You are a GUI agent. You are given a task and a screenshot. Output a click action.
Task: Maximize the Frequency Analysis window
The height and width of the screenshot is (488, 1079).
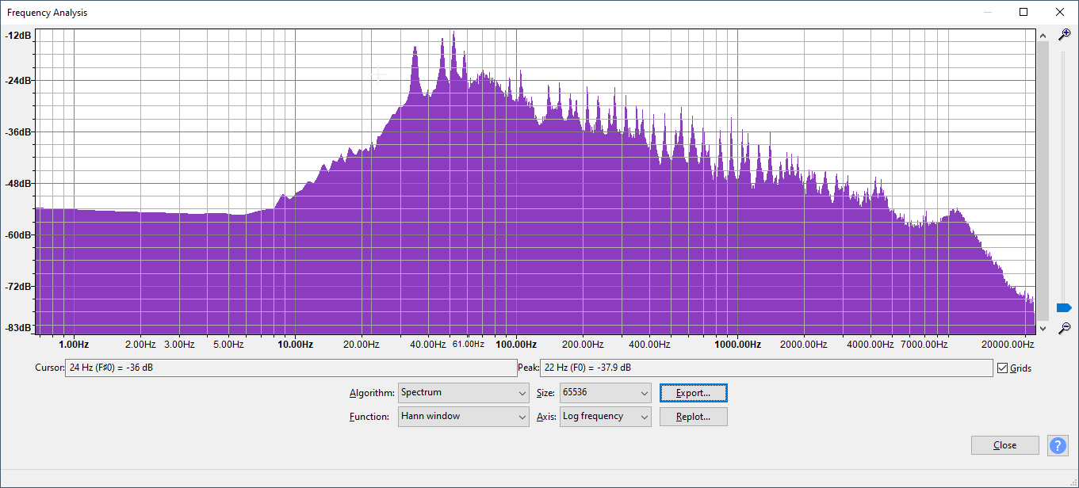coord(1024,12)
